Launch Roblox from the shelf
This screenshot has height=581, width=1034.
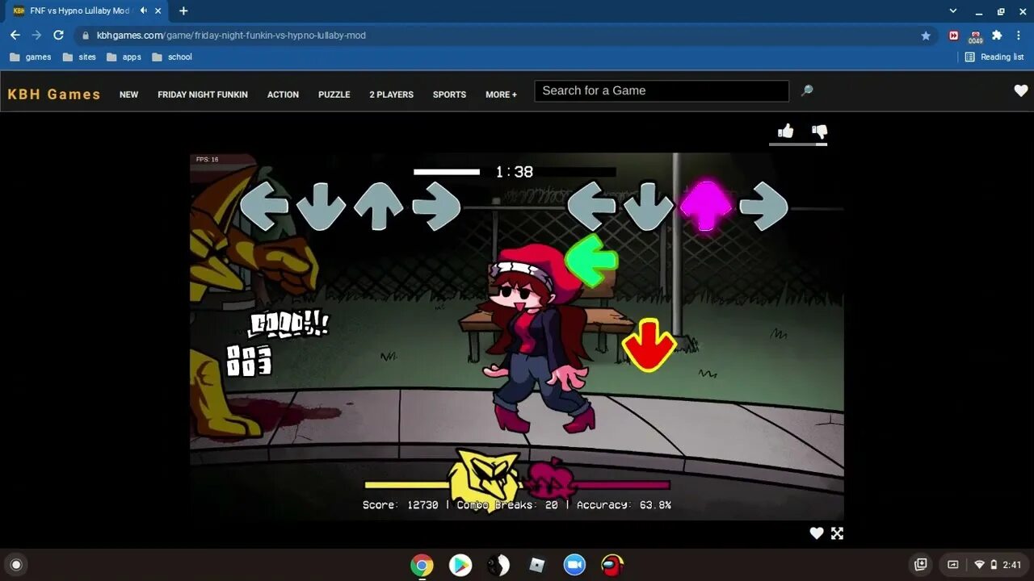tap(537, 566)
